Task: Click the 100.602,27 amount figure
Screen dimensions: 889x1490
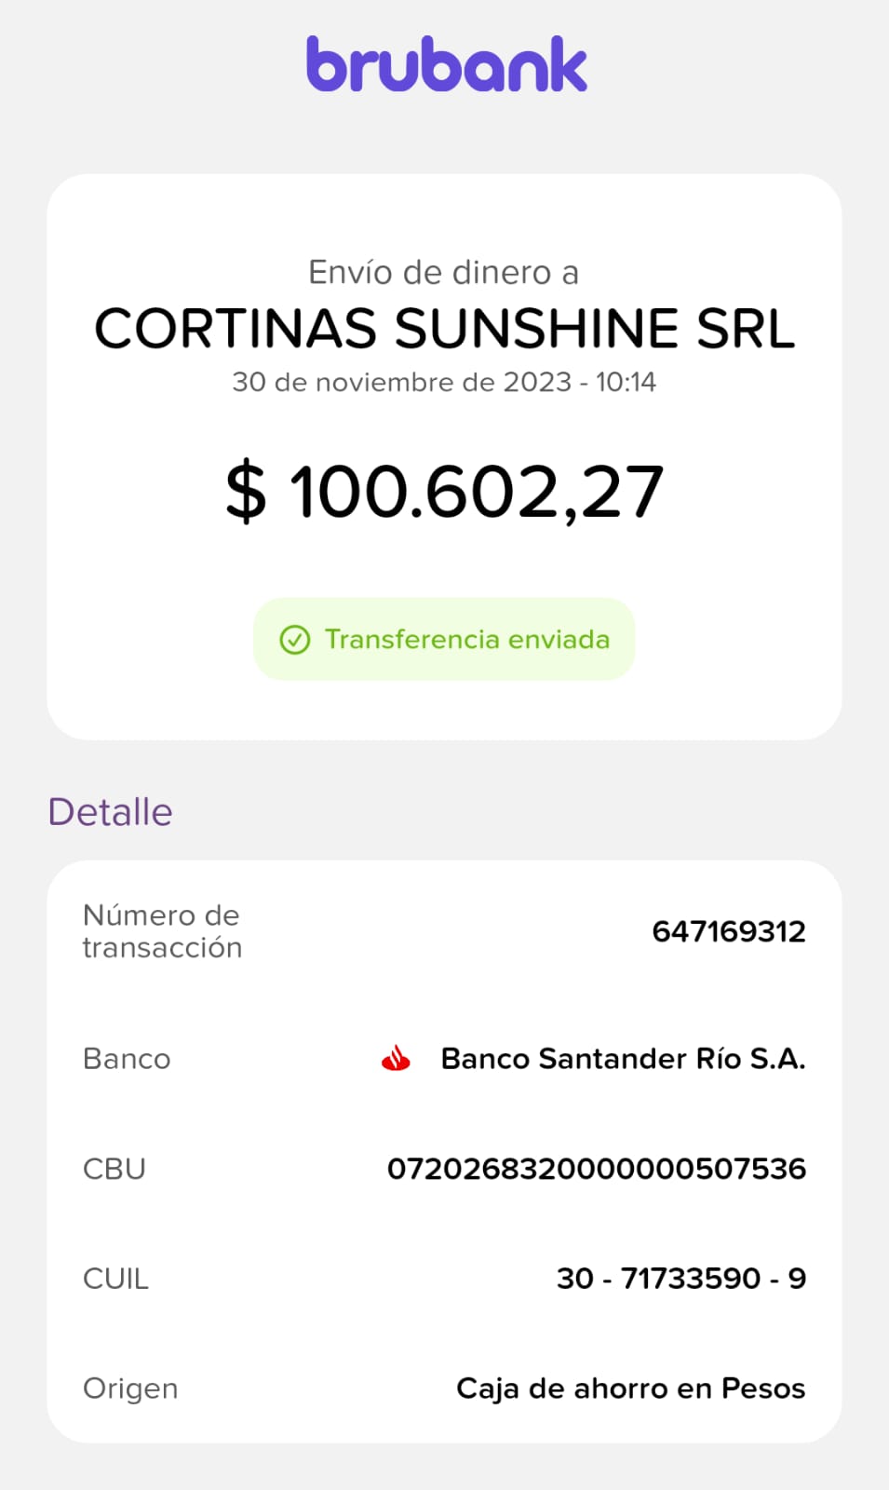Action: pyautogui.click(x=477, y=492)
